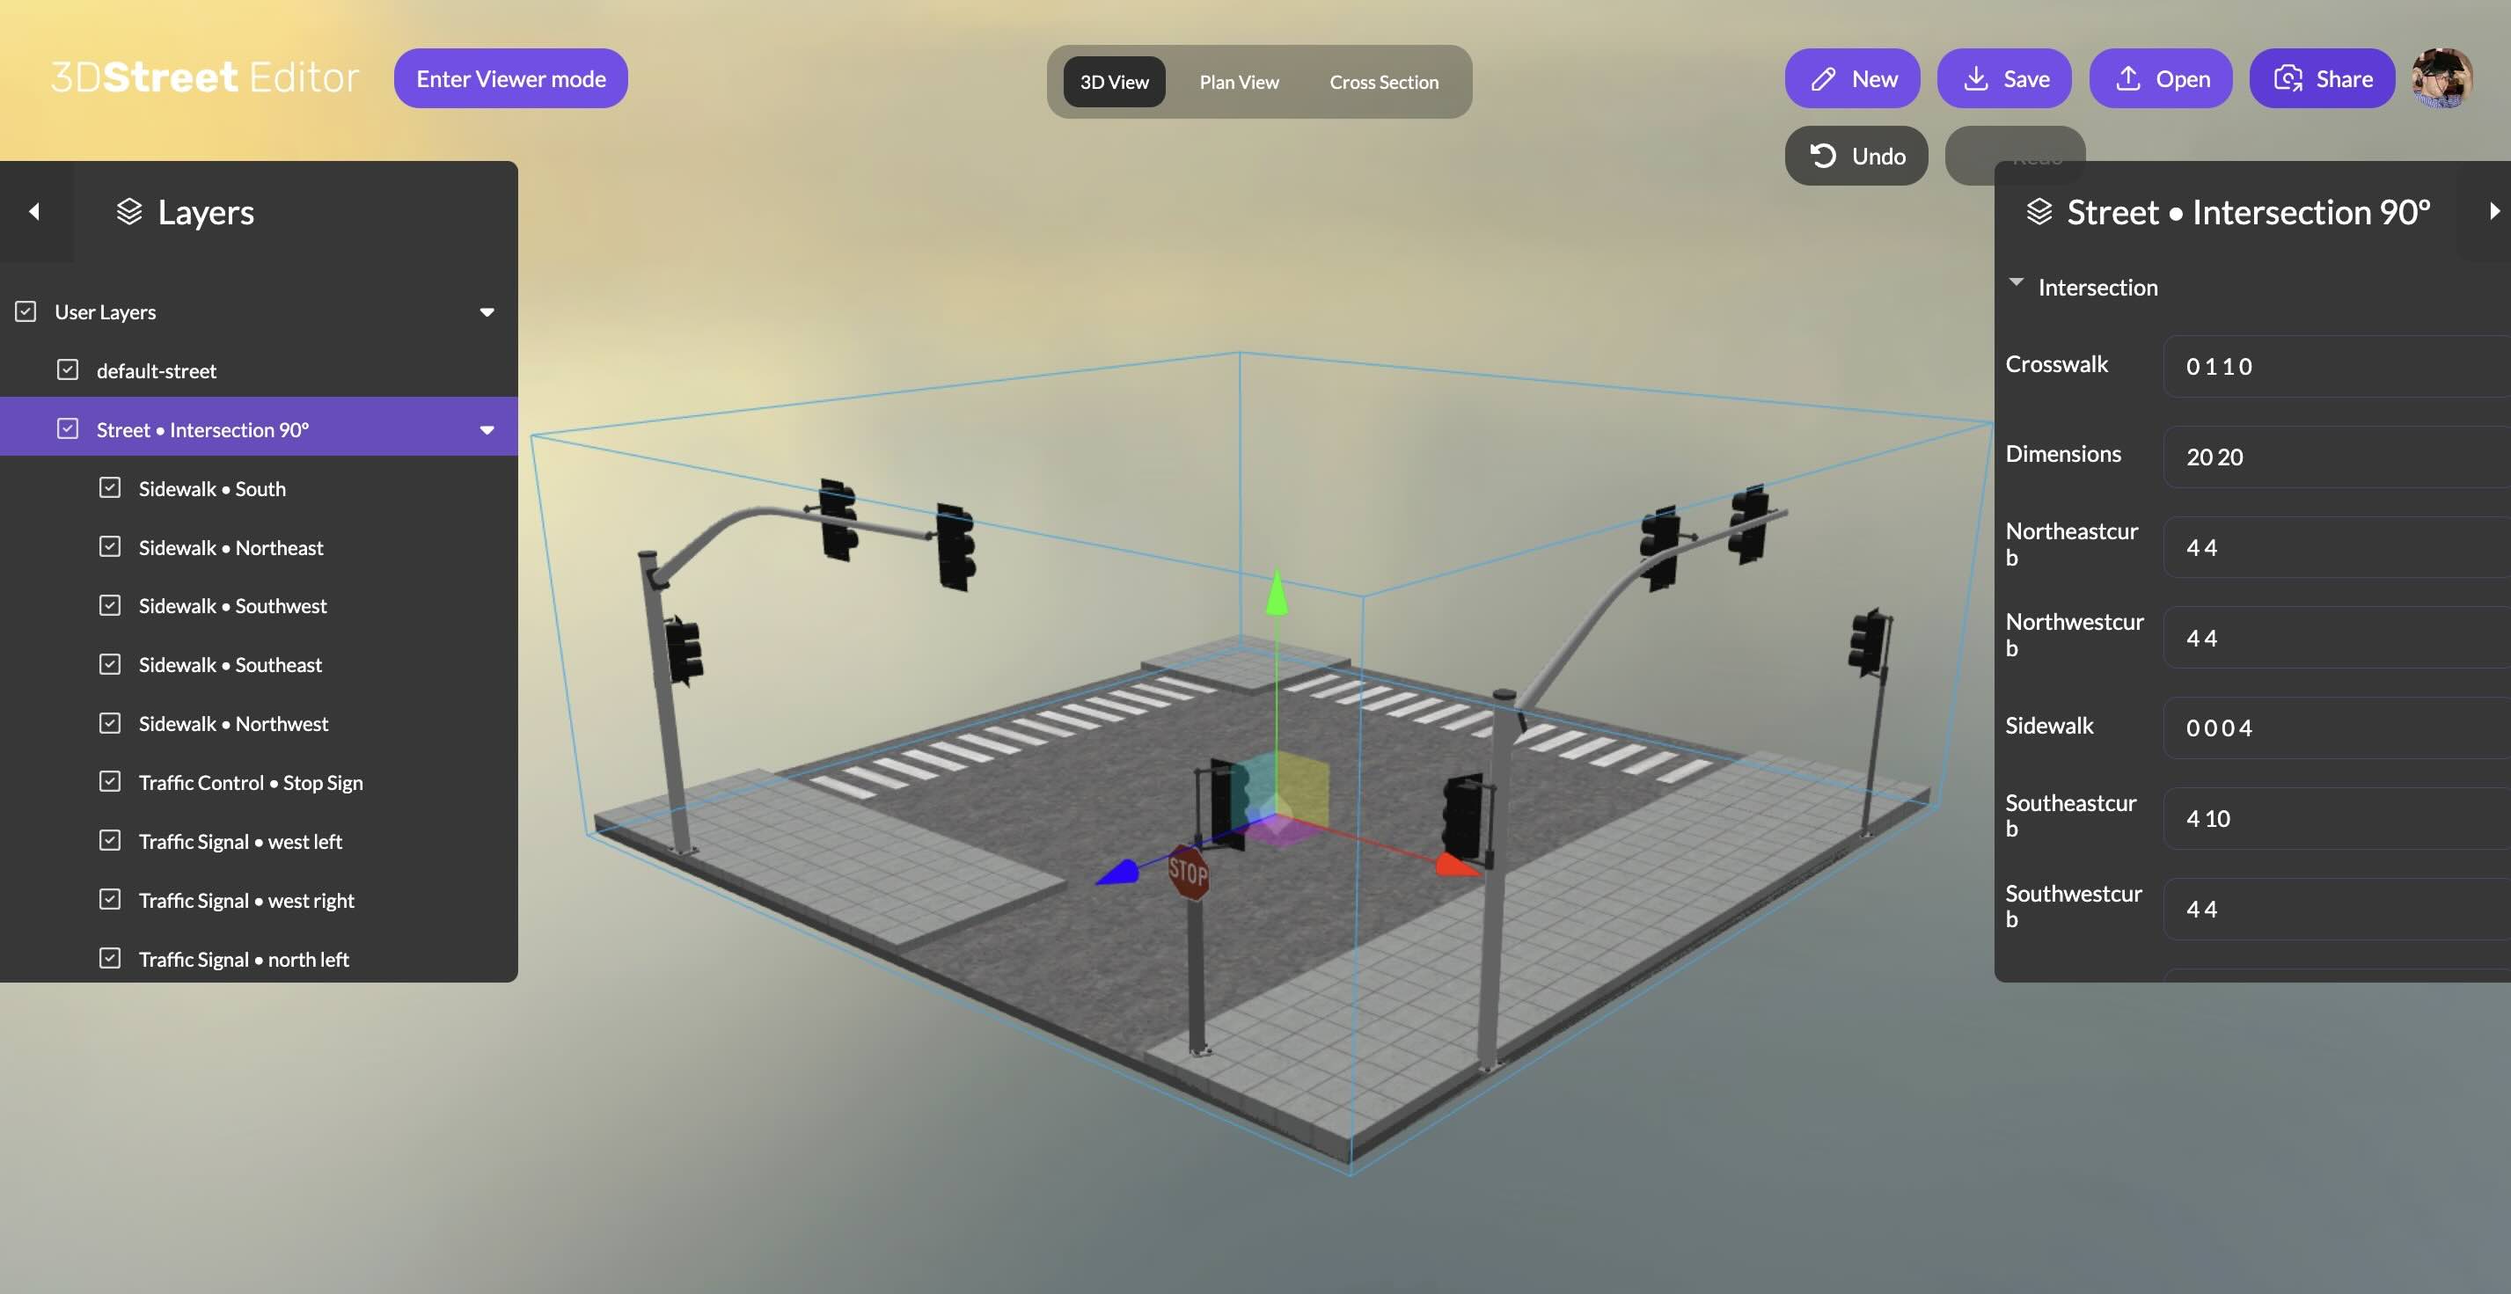Screen dimensions: 2511x1294
Task: Switch to Plan View tab
Action: pos(1238,82)
